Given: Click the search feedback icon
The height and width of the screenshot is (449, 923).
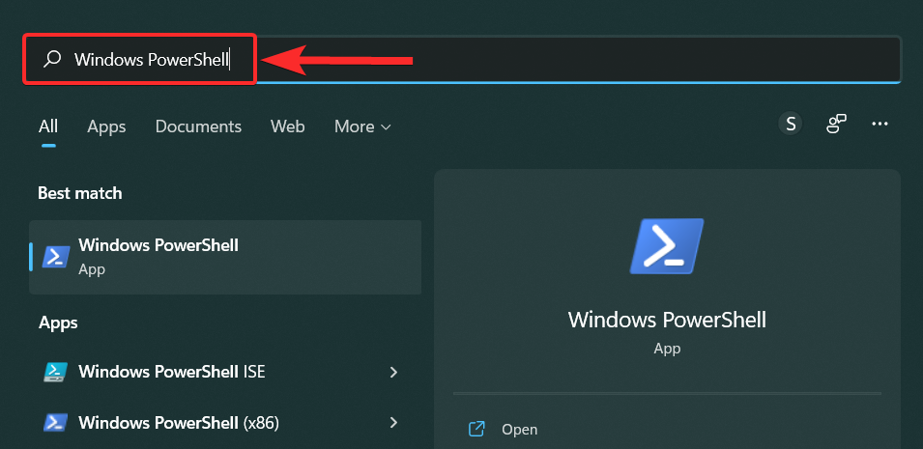Looking at the screenshot, I should pyautogui.click(x=836, y=125).
